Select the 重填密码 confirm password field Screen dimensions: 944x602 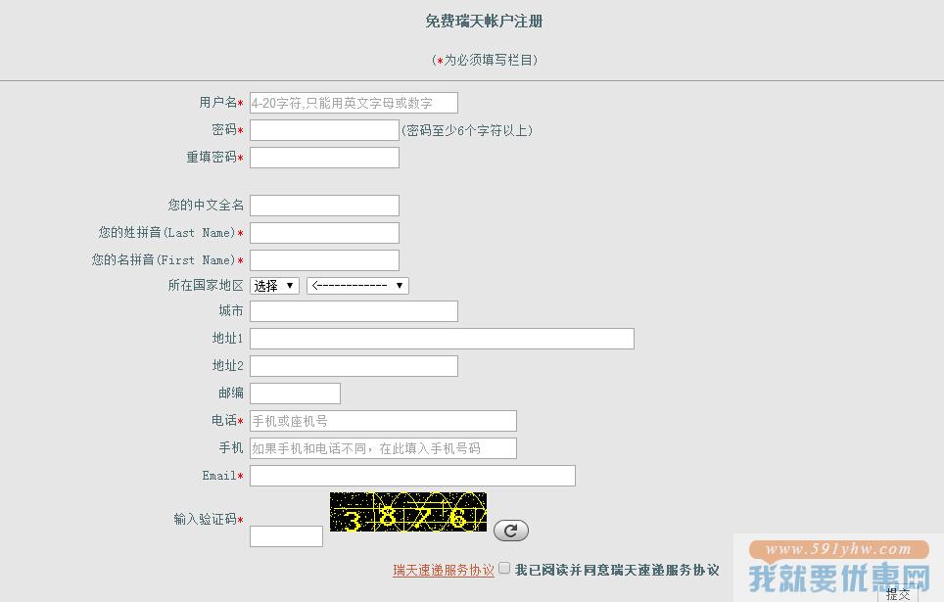(x=324, y=158)
